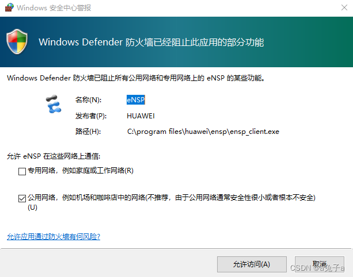Click the 路径(H): label
This screenshot has width=353, height=277.
tap(88, 132)
